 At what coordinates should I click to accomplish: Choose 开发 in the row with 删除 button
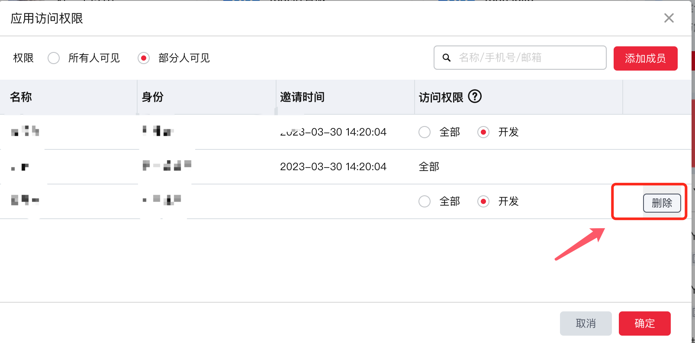483,201
